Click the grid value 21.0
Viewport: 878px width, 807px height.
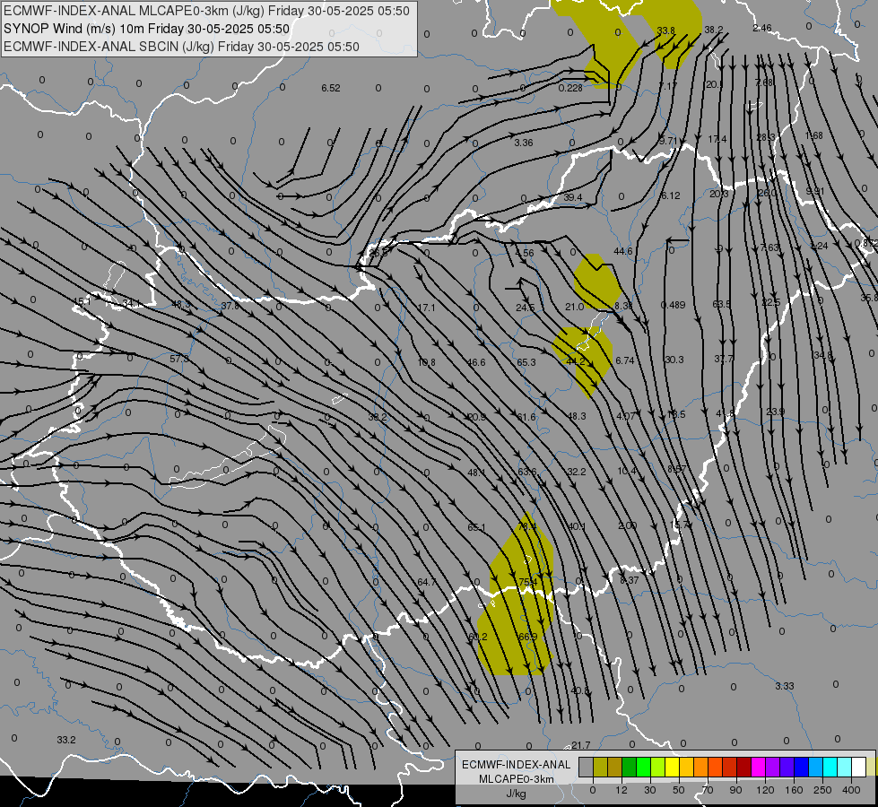pyautogui.click(x=575, y=307)
